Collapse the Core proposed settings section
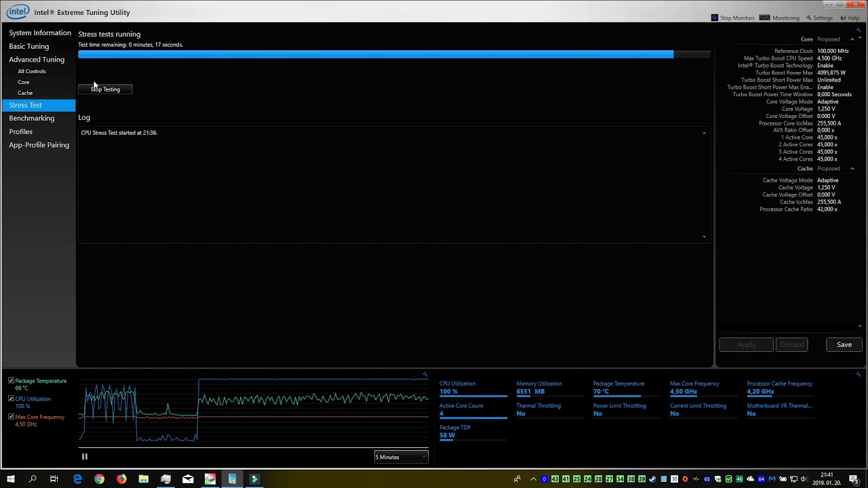 point(852,39)
